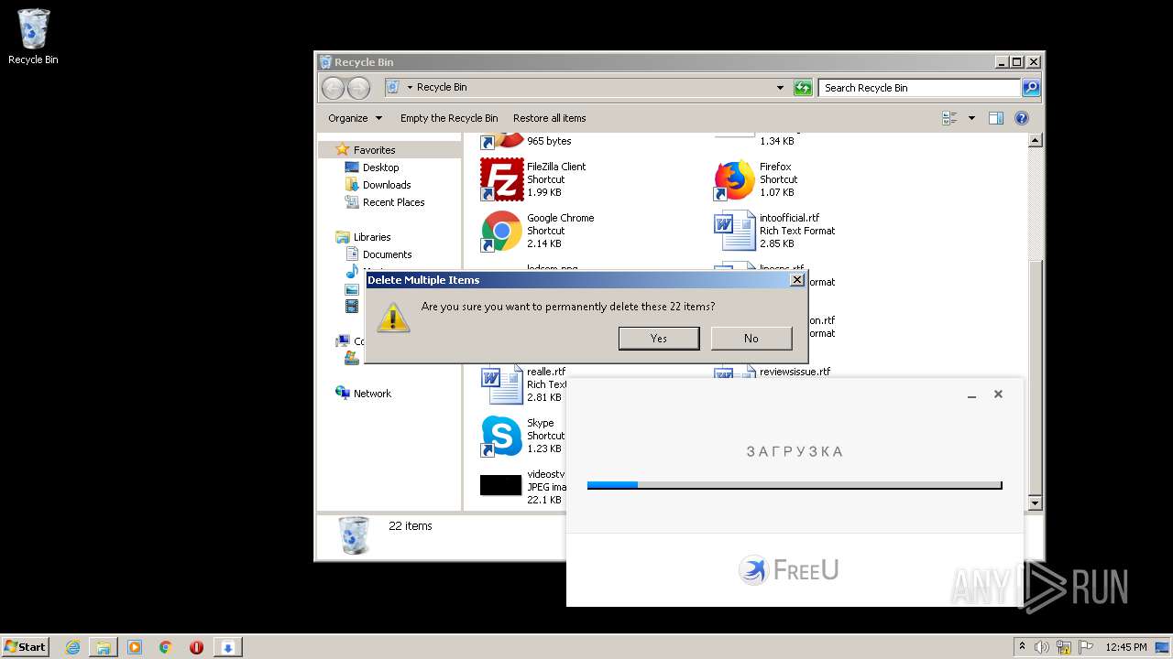Click the taskbar clock 12:45 PM
Screen dimensions: 1173x659
[x=1126, y=647]
